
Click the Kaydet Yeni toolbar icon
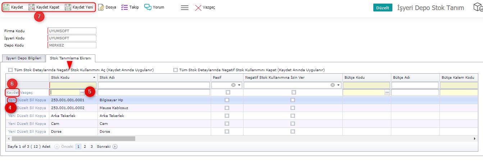68,7
